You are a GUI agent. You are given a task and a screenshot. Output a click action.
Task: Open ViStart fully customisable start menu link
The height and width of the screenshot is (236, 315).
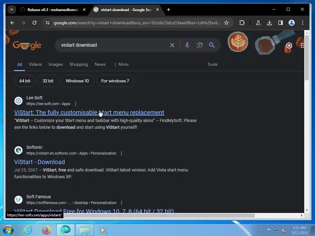(89, 112)
